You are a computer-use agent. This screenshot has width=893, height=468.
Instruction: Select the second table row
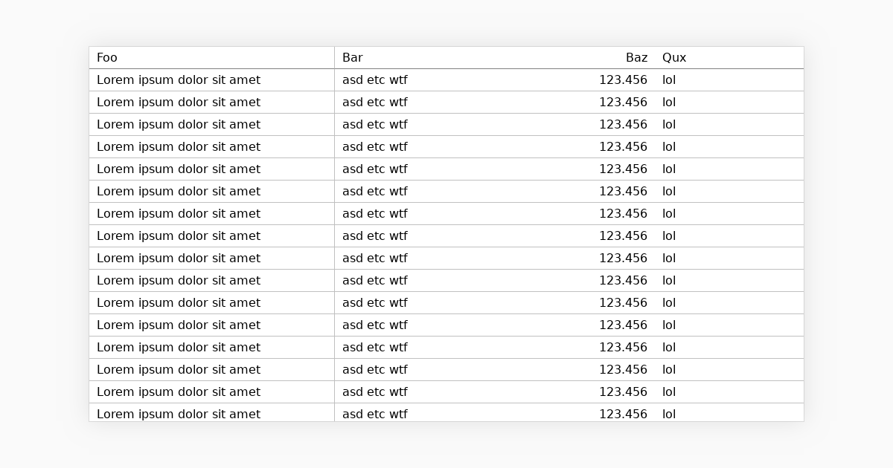[x=446, y=102]
